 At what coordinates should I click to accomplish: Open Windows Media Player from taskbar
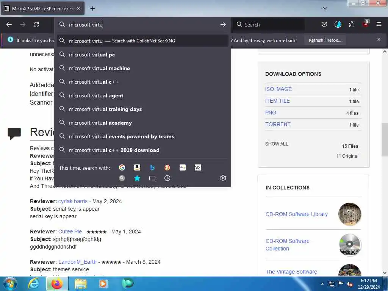[x=103, y=284]
